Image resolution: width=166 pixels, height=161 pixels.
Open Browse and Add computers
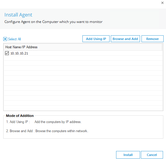point(125,39)
